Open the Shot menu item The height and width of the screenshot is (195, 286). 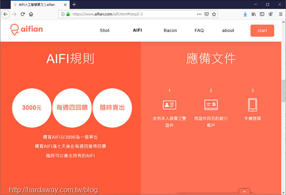tap(105, 31)
